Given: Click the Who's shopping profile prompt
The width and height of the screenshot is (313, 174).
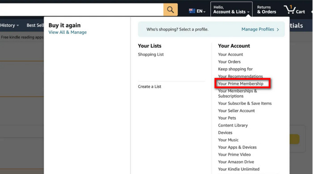Looking at the screenshot, I should click(178, 29).
